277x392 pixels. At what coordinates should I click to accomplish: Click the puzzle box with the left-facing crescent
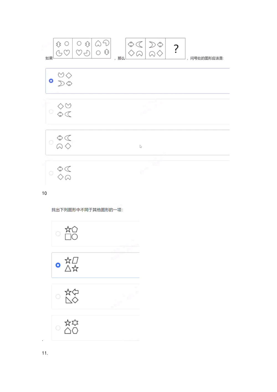[x=135, y=48]
